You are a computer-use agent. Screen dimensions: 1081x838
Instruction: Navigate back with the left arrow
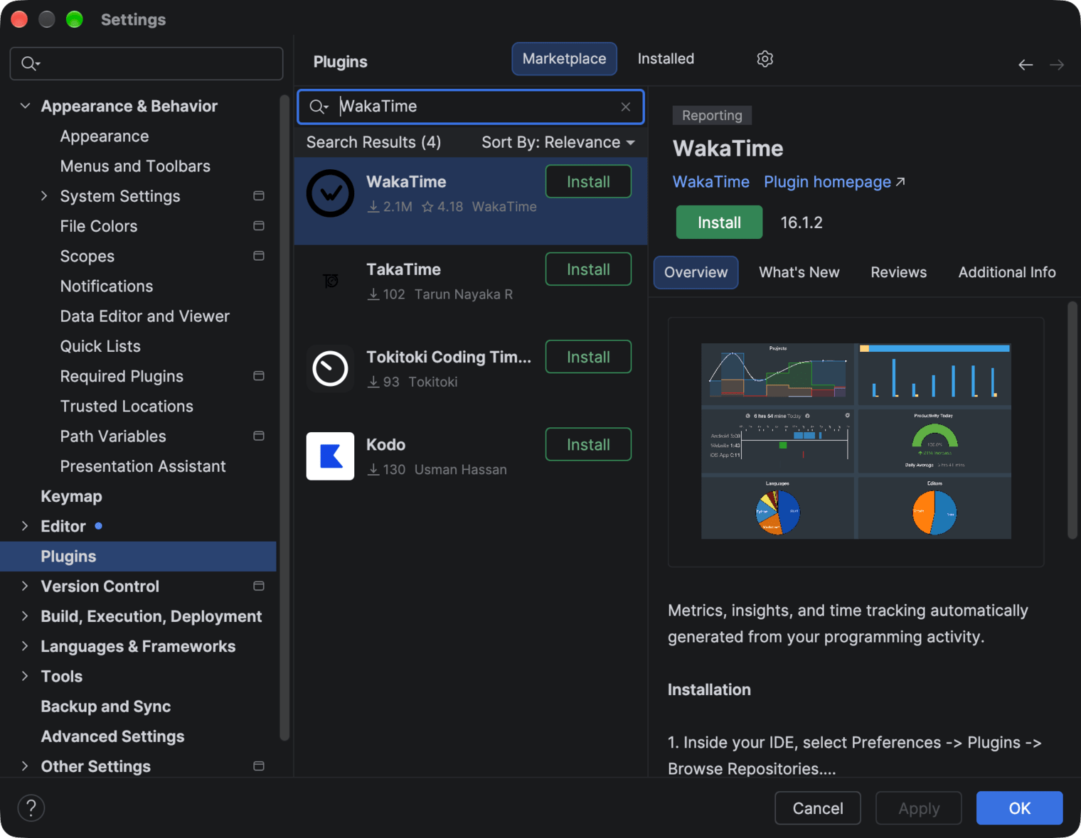[x=1026, y=65]
